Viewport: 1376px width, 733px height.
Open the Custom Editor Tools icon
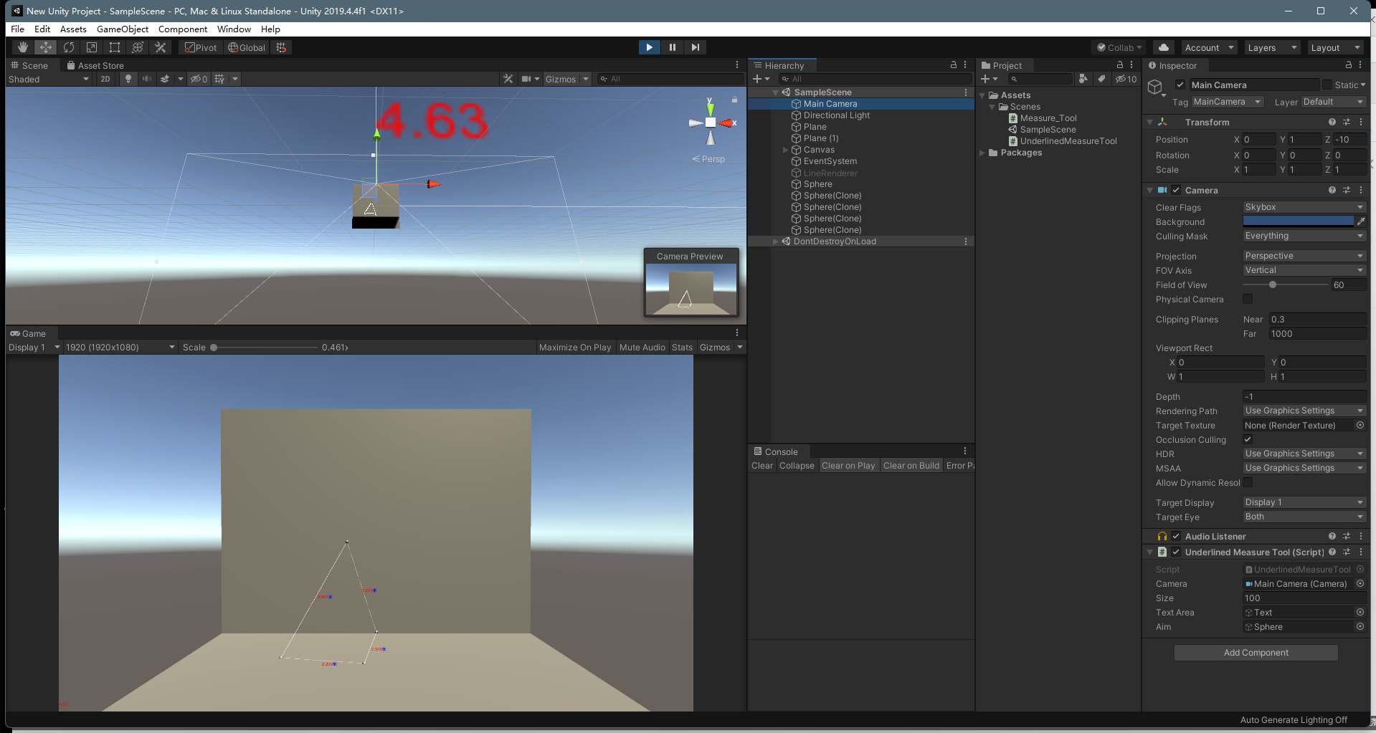[x=161, y=47]
